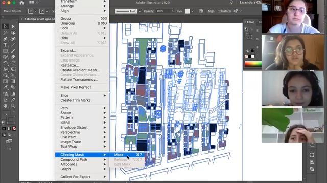This screenshot has height=183, width=327.
Task: Select the Selection tool arrow
Action: coord(5,26)
